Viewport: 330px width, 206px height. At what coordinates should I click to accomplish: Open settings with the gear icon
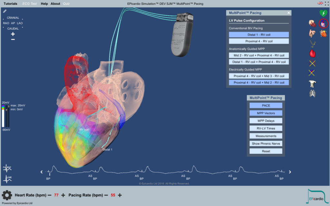click(7, 195)
